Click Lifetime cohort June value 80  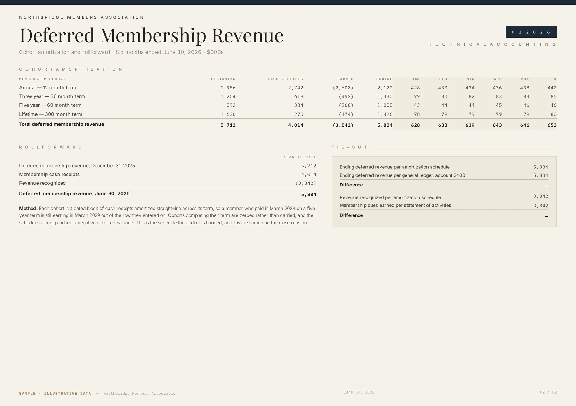pyautogui.click(x=554, y=114)
